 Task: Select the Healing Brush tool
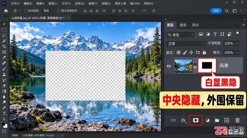point(4,63)
